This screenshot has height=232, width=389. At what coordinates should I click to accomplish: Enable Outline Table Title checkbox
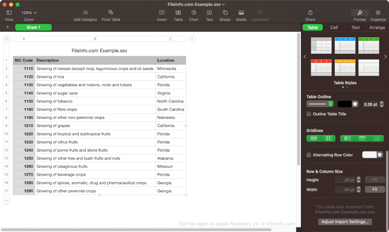(309, 114)
